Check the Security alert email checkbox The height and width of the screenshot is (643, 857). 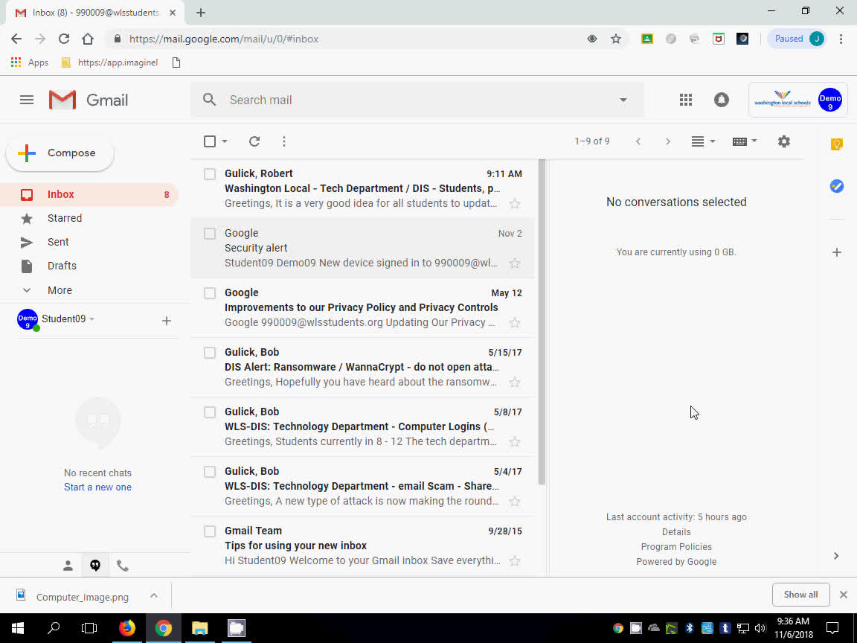(209, 233)
